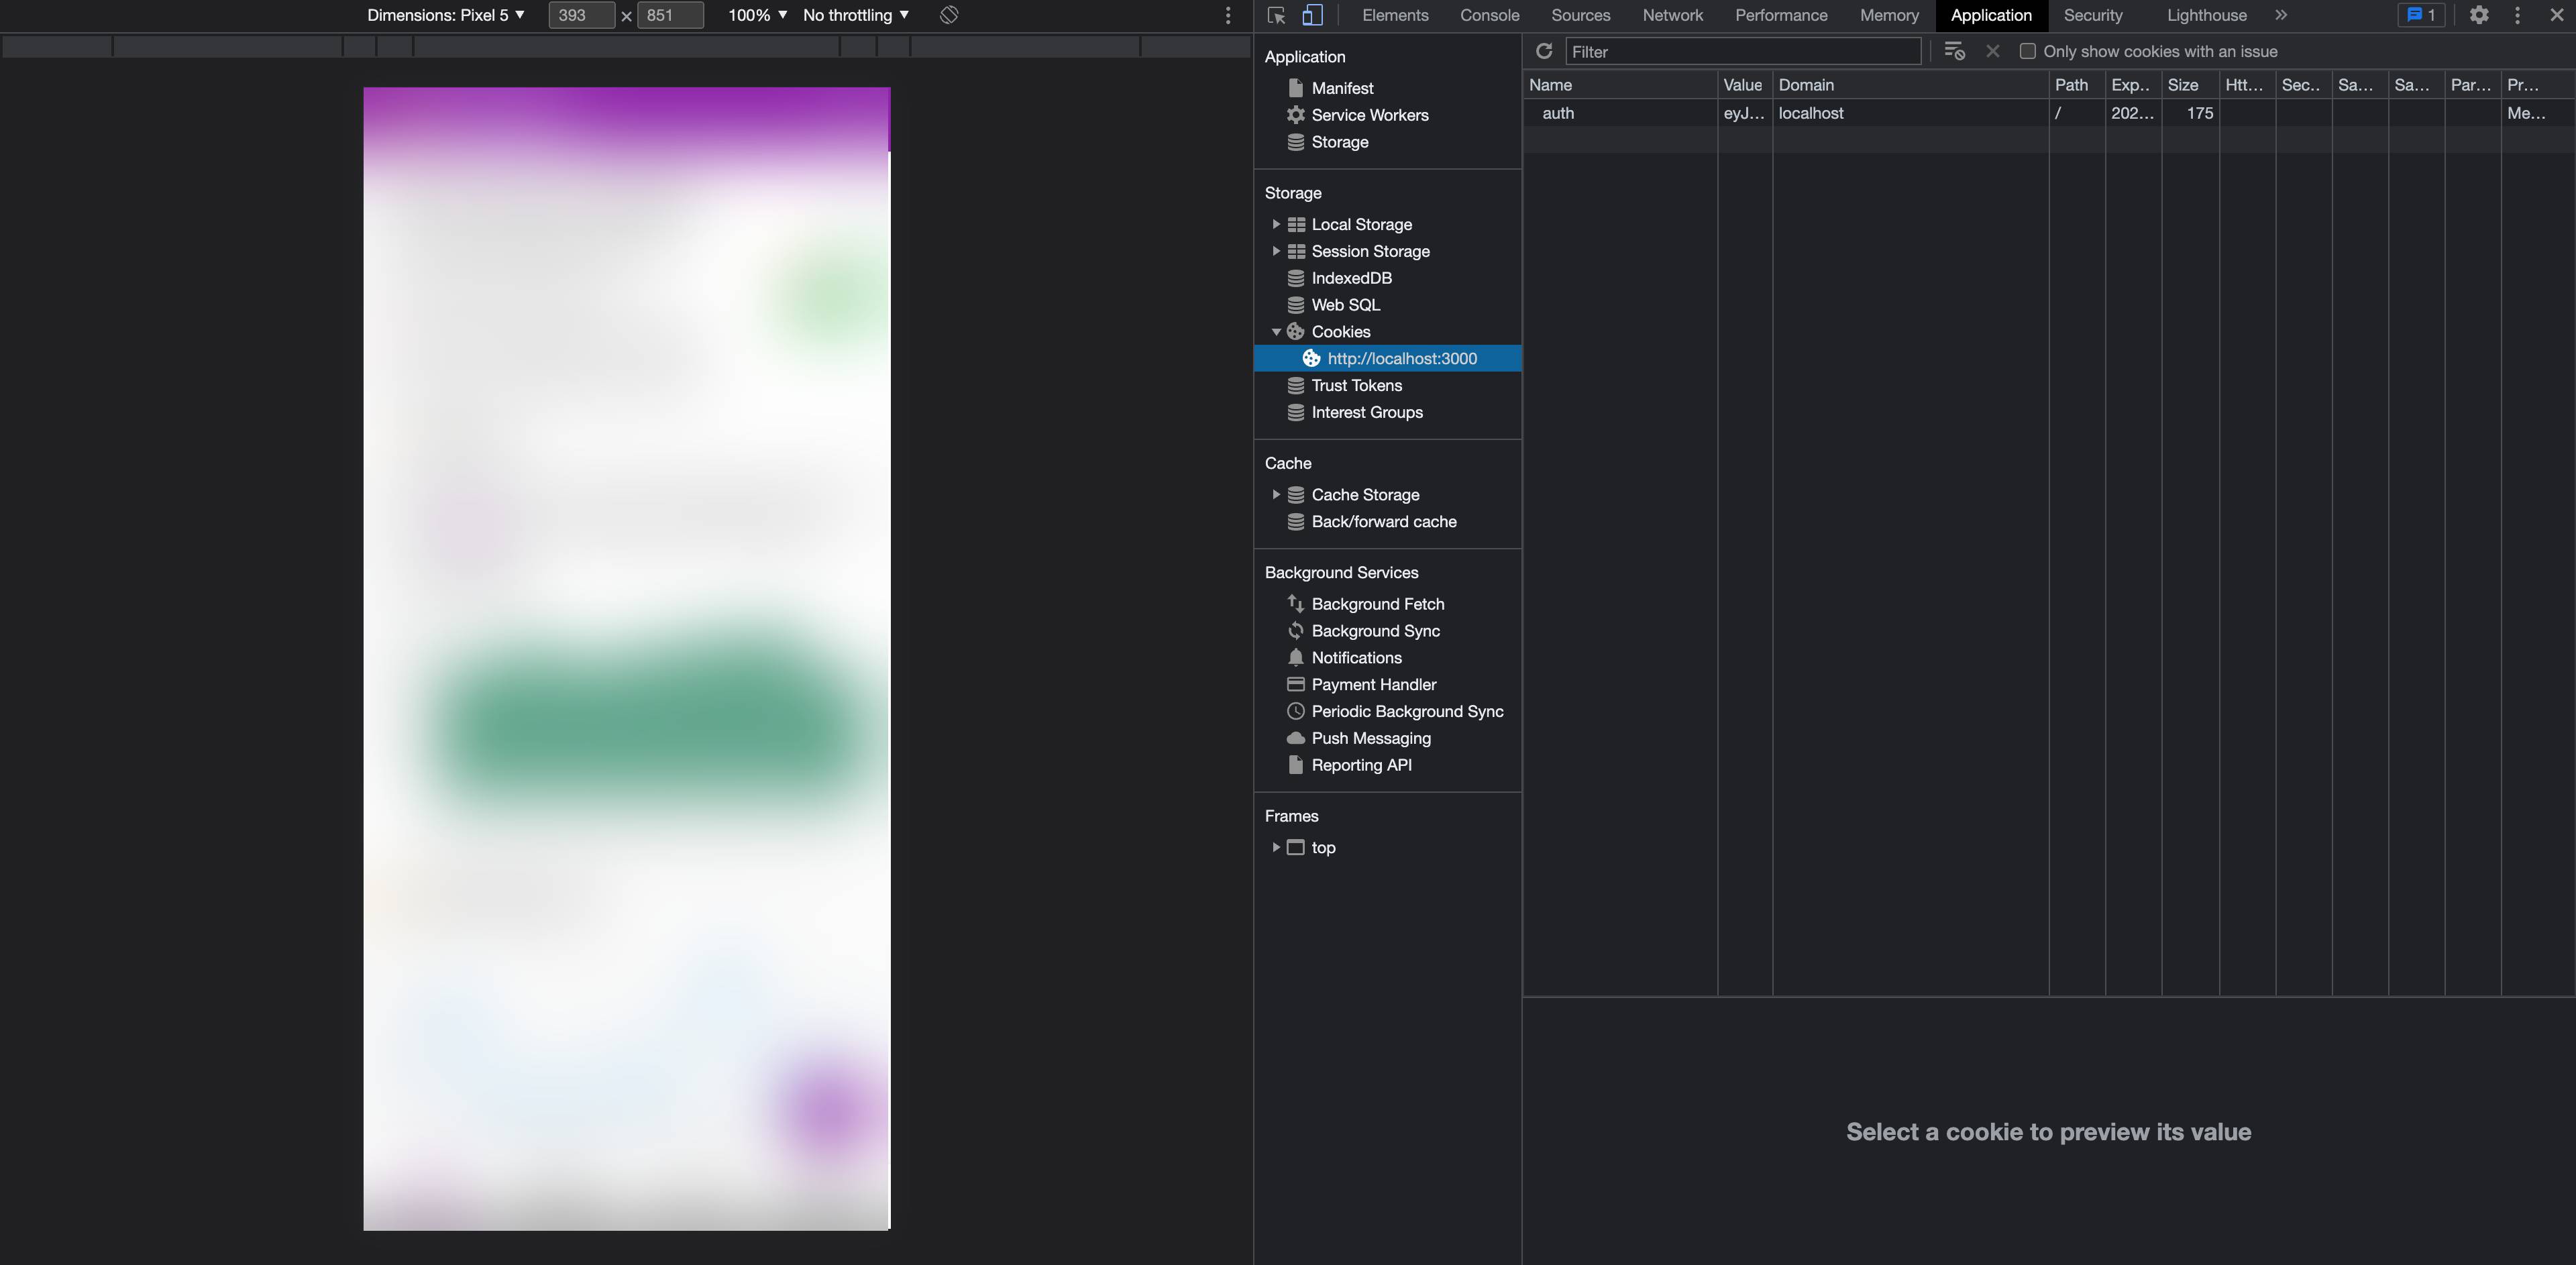Switch to the Console tab
Screen dimensions: 2576x1265
pyautogui.click(x=1489, y=15)
